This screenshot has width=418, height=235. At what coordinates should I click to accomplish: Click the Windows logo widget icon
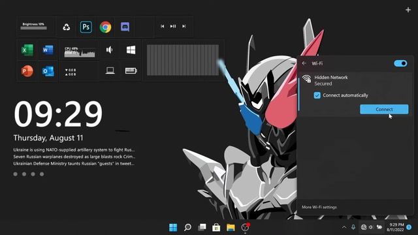click(131, 50)
